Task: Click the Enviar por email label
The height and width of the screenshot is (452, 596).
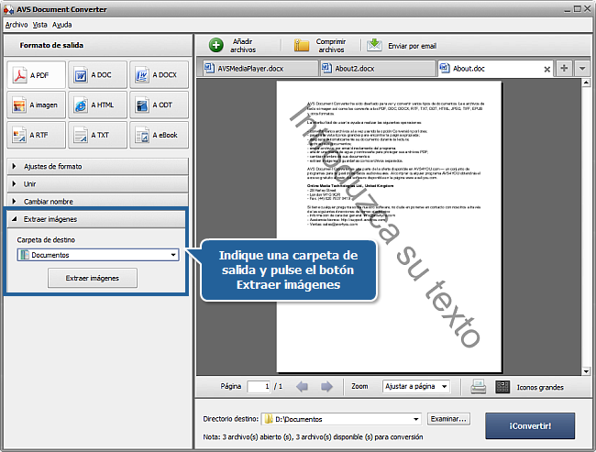Action: 412,46
